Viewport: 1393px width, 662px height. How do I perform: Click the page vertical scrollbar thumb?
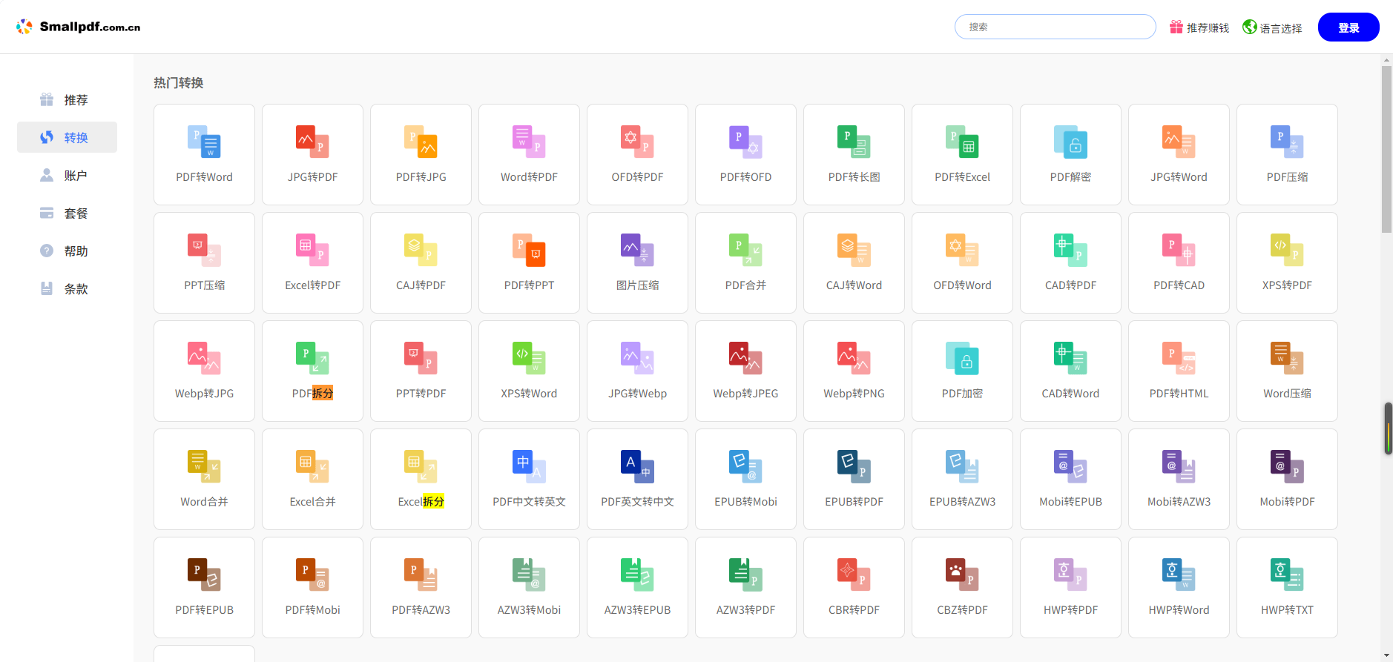pos(1386,148)
